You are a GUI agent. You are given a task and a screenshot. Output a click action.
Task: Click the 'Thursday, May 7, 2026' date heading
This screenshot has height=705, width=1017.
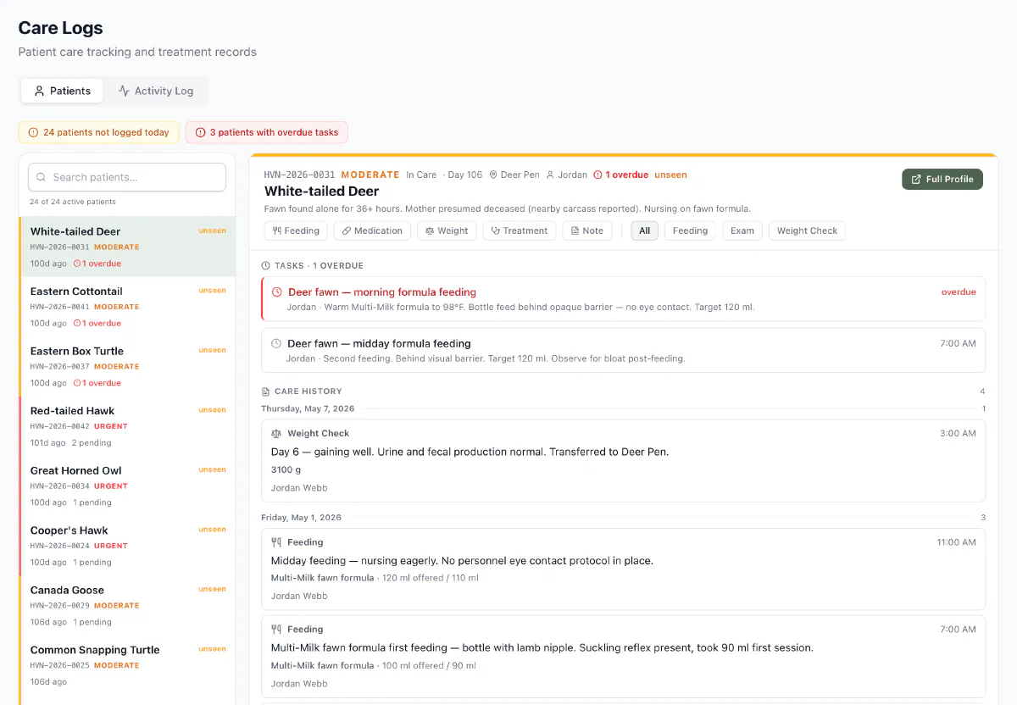tap(308, 408)
